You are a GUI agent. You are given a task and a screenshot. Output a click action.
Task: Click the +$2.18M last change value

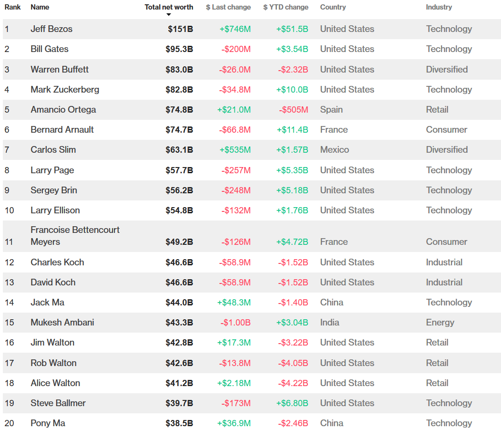pyautogui.click(x=234, y=383)
